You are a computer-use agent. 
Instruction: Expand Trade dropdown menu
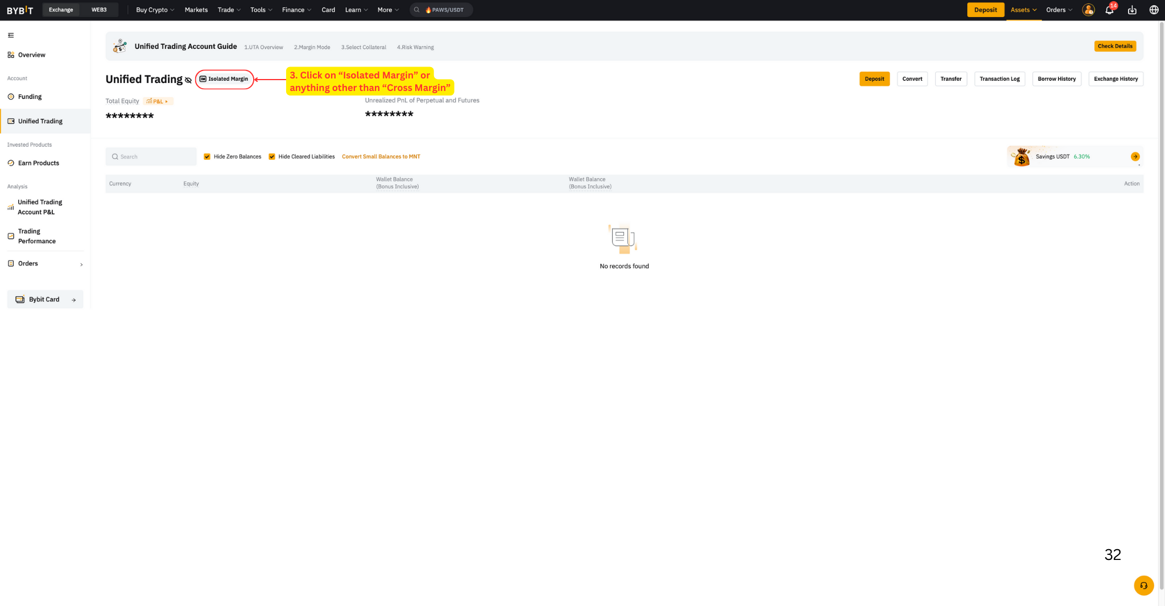point(229,10)
